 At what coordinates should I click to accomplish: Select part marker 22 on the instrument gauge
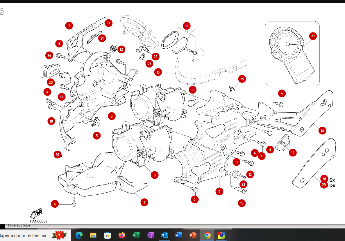coord(313,36)
